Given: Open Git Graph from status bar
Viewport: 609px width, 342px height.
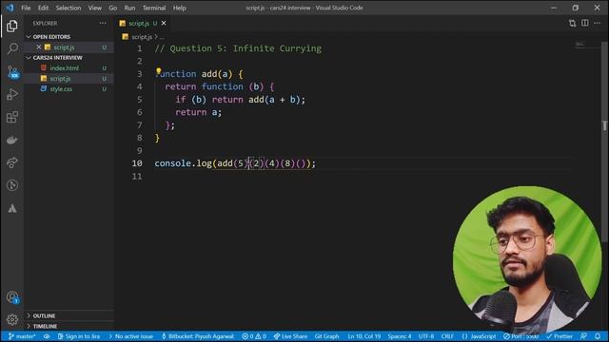Looking at the screenshot, I should click(326, 336).
